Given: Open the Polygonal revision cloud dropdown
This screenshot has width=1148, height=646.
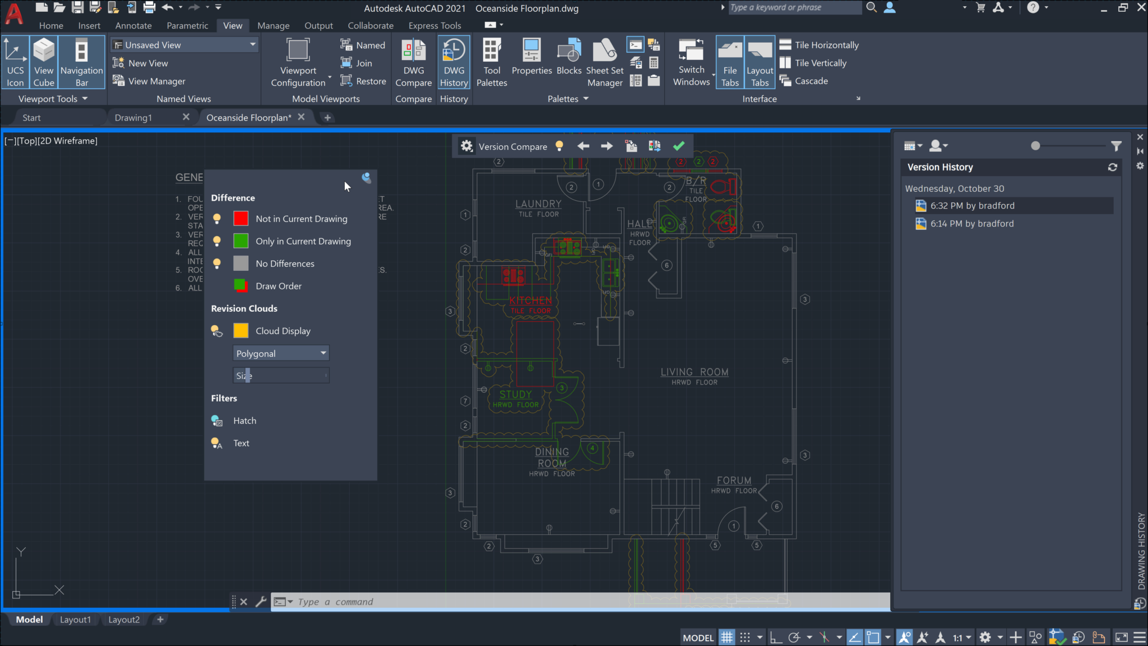Looking at the screenshot, I should (x=322, y=353).
